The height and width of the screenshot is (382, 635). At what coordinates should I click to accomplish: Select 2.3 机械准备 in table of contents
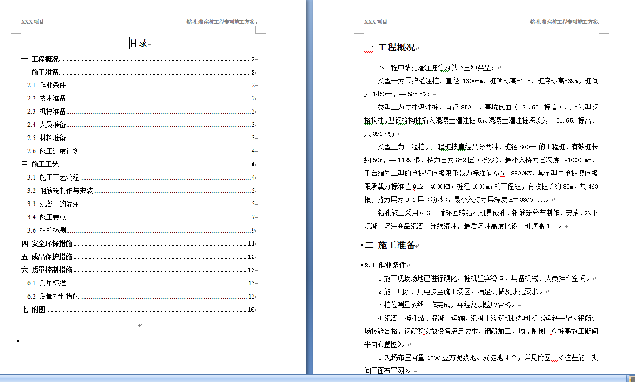[x=52, y=112]
